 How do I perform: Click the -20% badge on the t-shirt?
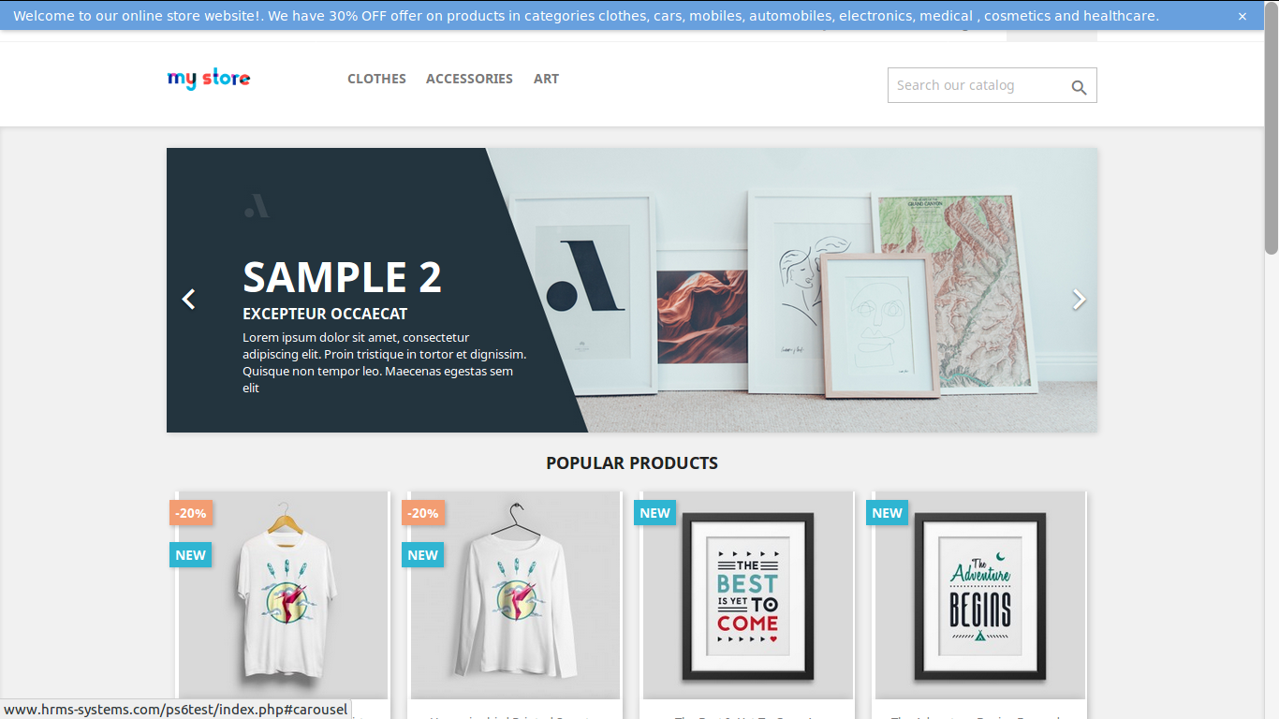tap(191, 513)
